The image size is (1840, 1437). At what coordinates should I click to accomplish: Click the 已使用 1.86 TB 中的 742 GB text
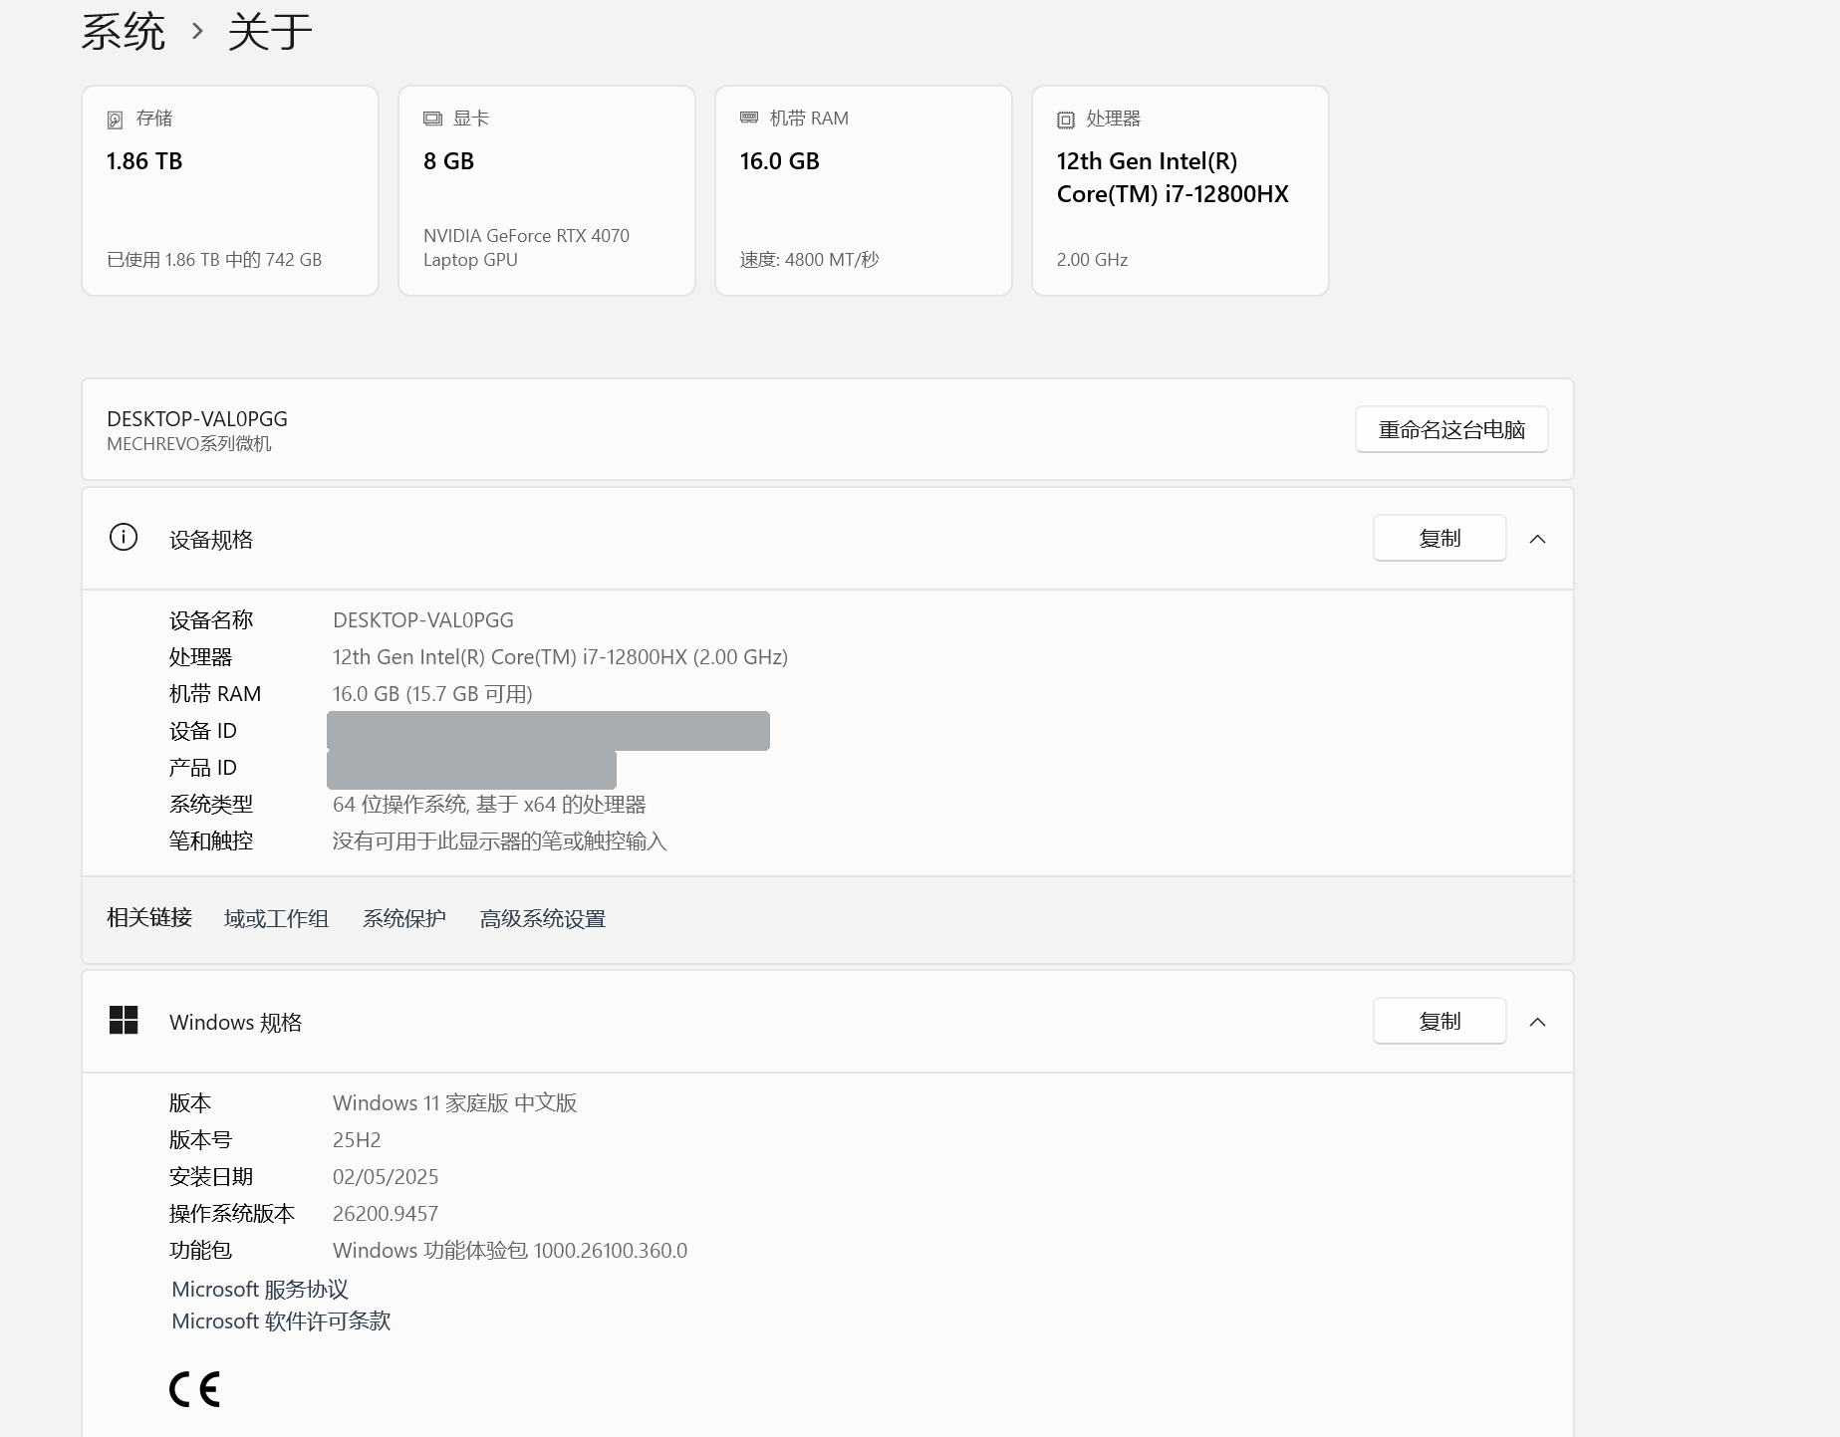pos(214,260)
